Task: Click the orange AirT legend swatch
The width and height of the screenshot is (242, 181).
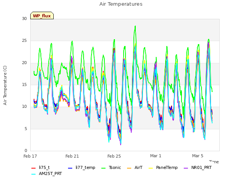Action: click(x=129, y=168)
